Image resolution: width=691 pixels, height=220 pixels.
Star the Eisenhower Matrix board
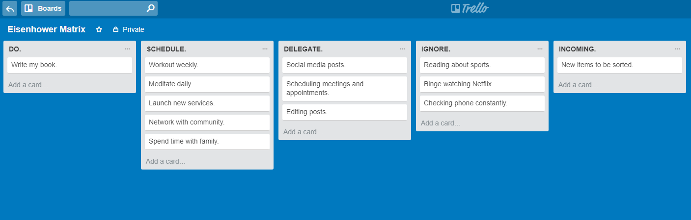click(x=99, y=29)
